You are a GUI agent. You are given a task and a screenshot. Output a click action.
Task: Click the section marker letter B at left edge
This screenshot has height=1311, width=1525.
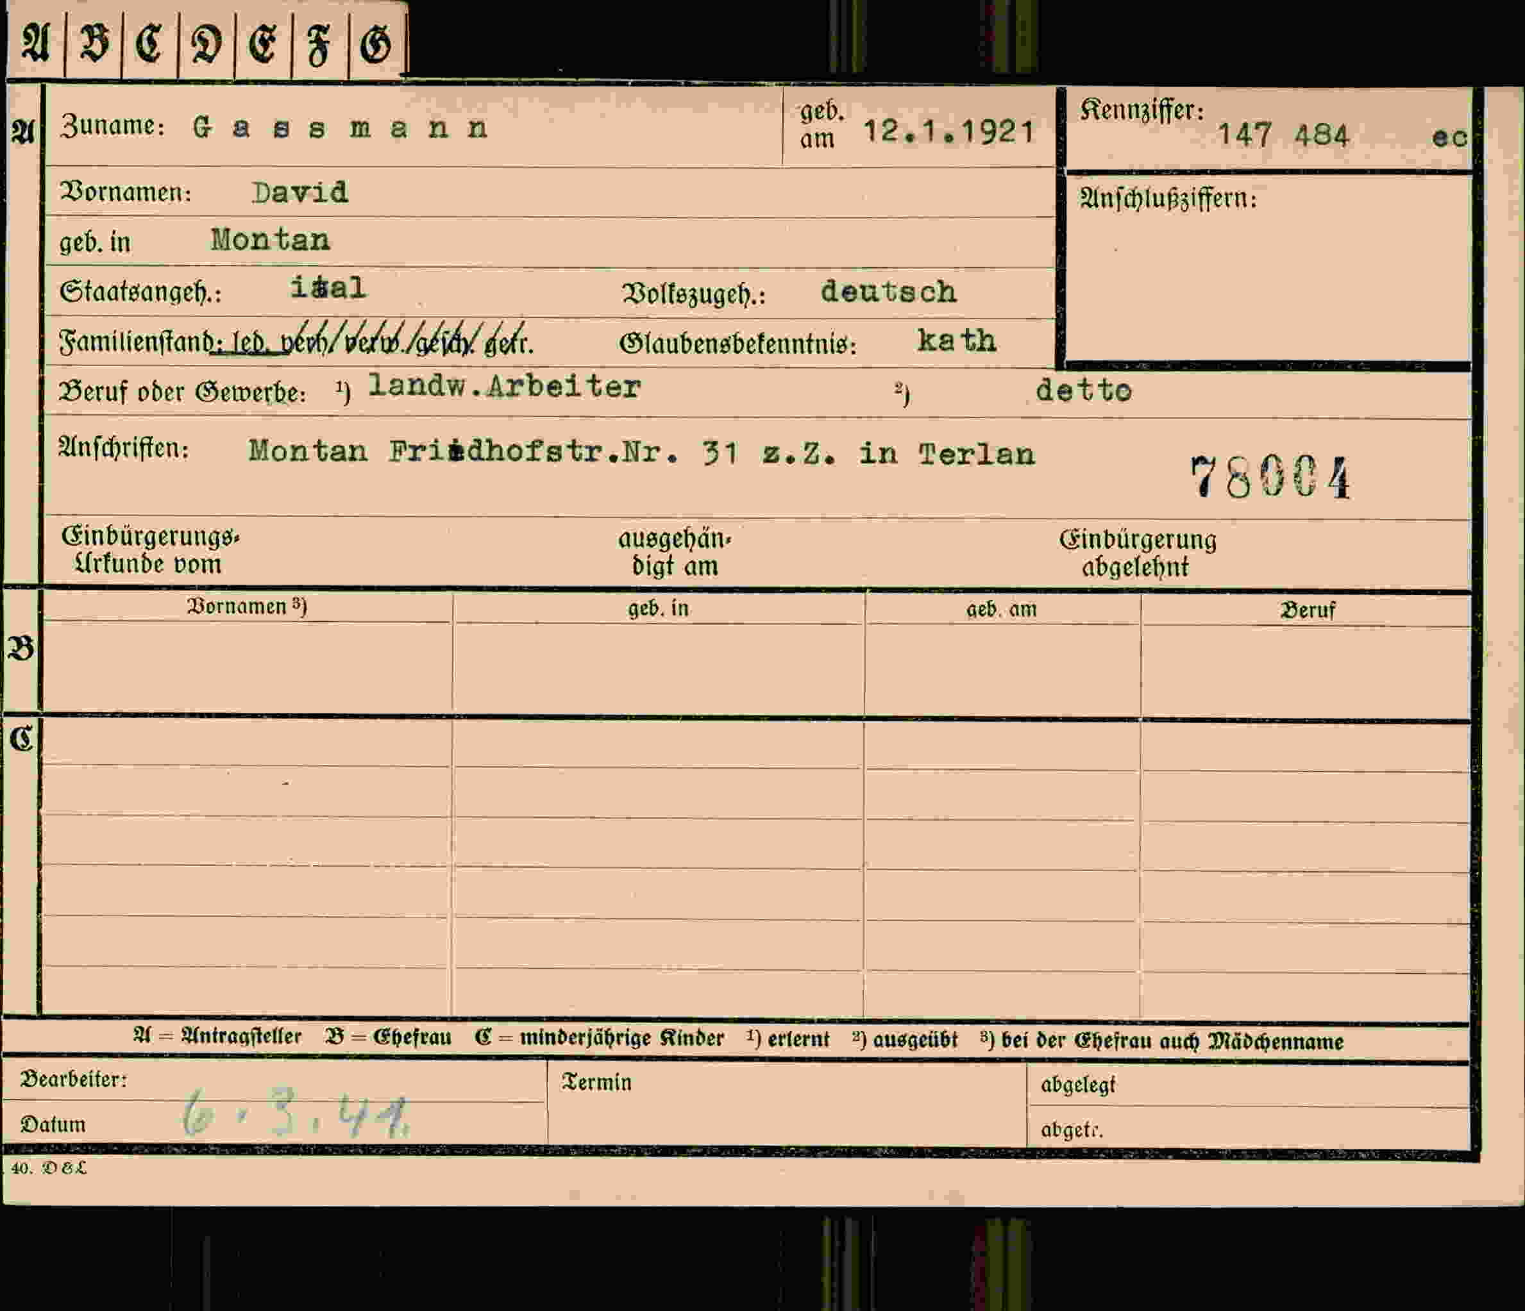tap(21, 649)
